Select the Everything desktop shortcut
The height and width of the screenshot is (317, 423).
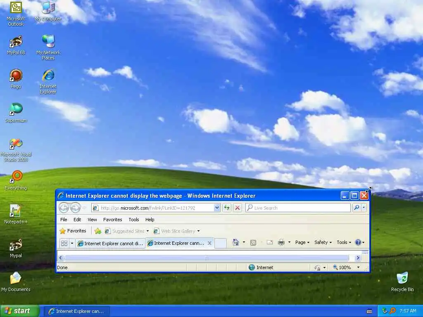16,180
